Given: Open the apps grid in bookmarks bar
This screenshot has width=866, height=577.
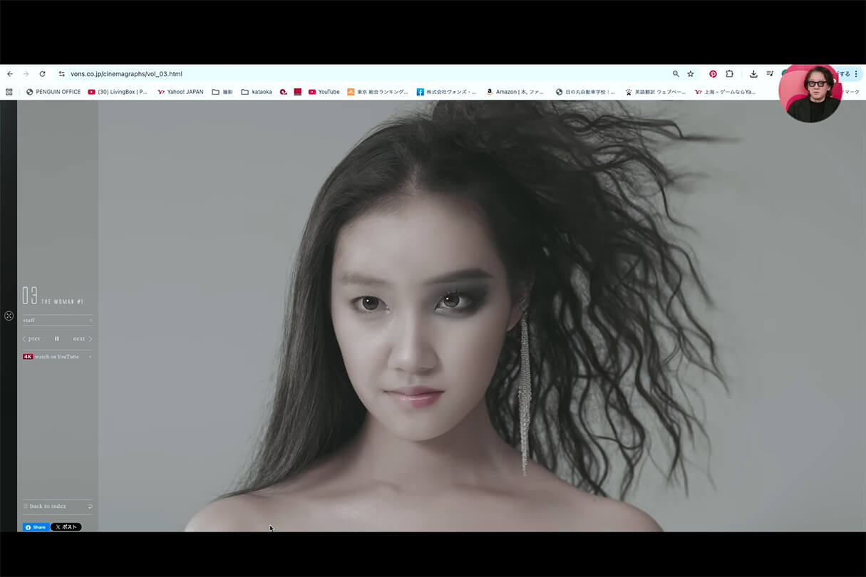Looking at the screenshot, I should (x=9, y=92).
